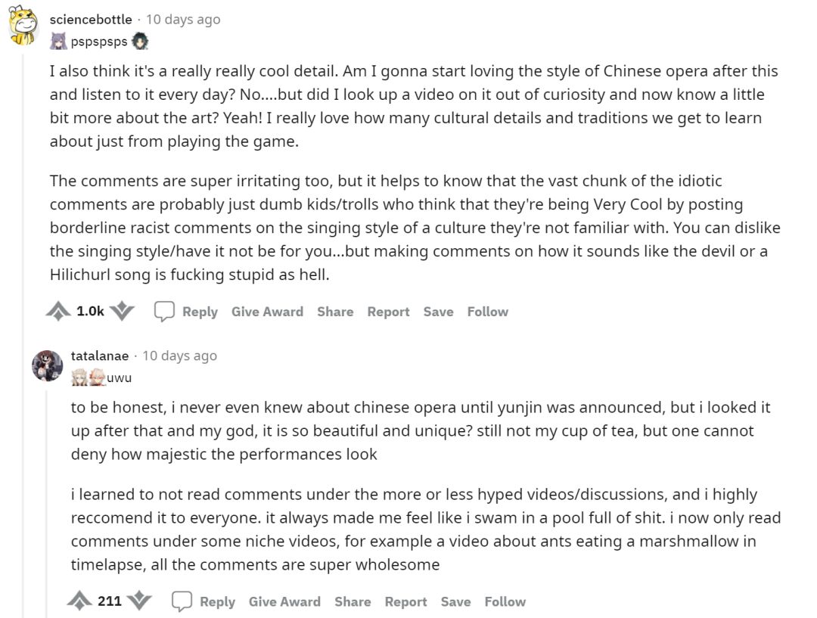Click the speech bubble icon under tatalanae's comment
This screenshot has height=618, width=817.
pos(182,601)
